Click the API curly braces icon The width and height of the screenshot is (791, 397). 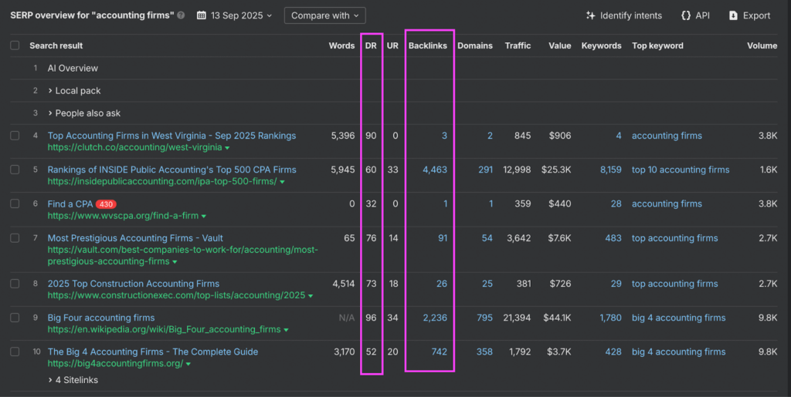[686, 15]
